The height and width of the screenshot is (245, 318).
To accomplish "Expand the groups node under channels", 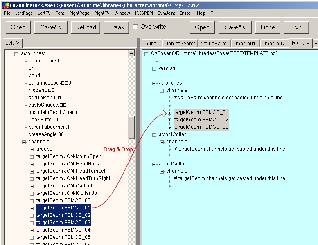I will click(x=32, y=149).
